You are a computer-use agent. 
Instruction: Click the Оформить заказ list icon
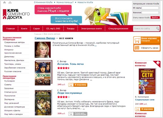[137, 48]
